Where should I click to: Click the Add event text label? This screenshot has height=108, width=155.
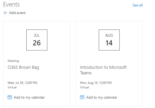(x=17, y=13)
